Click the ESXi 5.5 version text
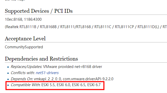 [48, 85]
